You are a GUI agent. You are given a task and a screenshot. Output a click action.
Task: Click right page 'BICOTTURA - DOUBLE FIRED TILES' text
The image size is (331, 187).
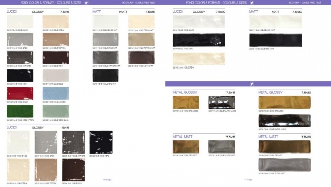coord(305,3)
